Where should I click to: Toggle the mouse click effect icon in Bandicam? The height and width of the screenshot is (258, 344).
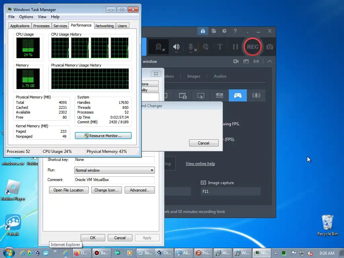pyautogui.click(x=206, y=47)
